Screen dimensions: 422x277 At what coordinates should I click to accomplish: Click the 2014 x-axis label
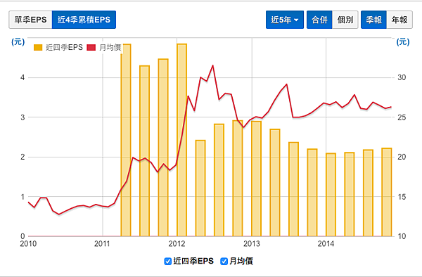(x=326, y=244)
